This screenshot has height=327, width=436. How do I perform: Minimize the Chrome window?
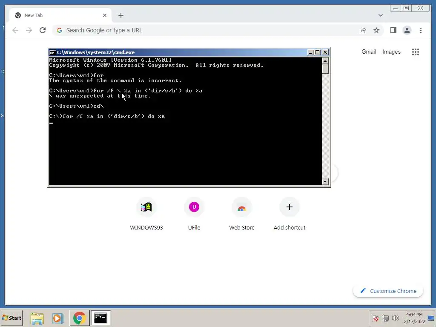pyautogui.click(x=396, y=9)
